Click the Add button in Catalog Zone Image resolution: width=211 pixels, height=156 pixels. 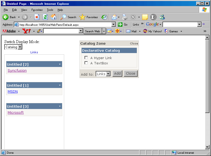[117, 74]
